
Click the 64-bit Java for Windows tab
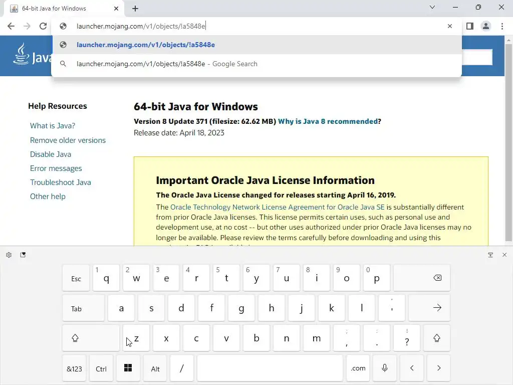[x=64, y=9]
